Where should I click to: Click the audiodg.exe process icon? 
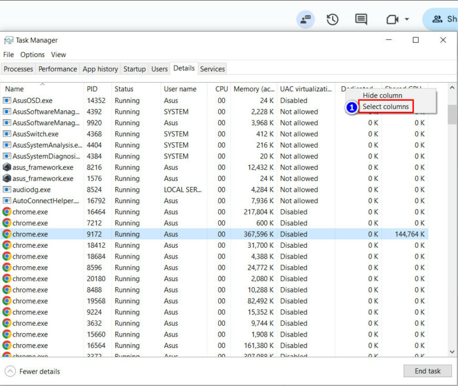(x=7, y=189)
